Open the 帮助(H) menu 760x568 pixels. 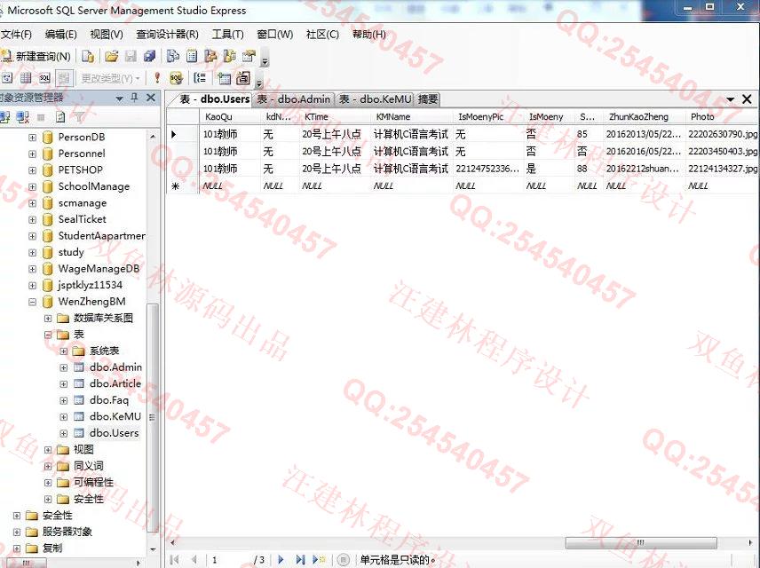tap(368, 35)
